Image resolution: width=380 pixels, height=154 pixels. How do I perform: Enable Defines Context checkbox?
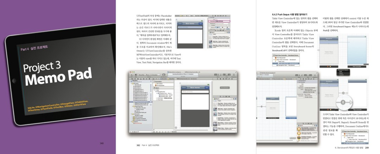click(x=304, y=96)
